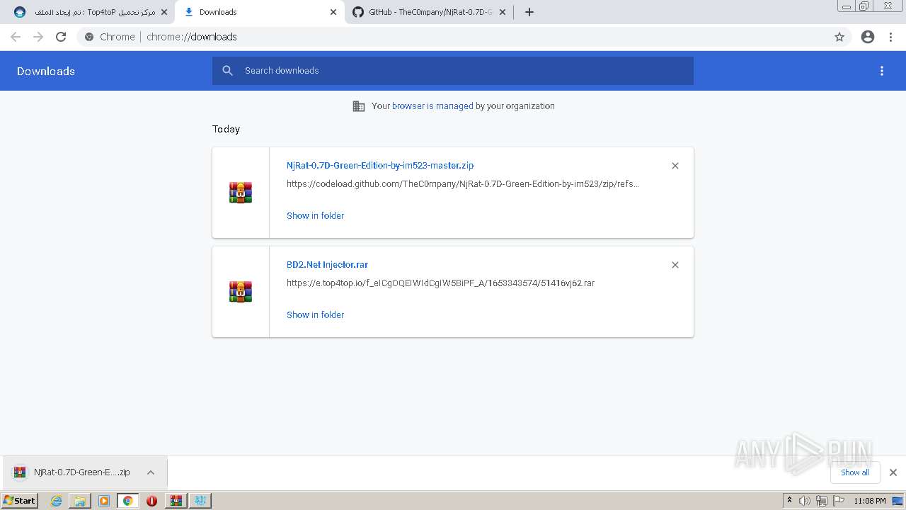Click the 'browser is managed' link

(x=432, y=106)
